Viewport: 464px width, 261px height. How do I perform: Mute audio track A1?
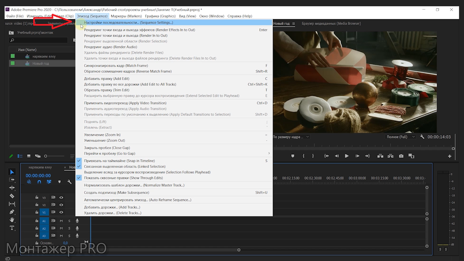(x=61, y=220)
